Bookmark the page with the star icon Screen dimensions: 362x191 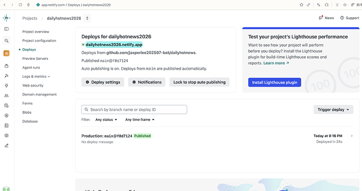(x=301, y=5)
